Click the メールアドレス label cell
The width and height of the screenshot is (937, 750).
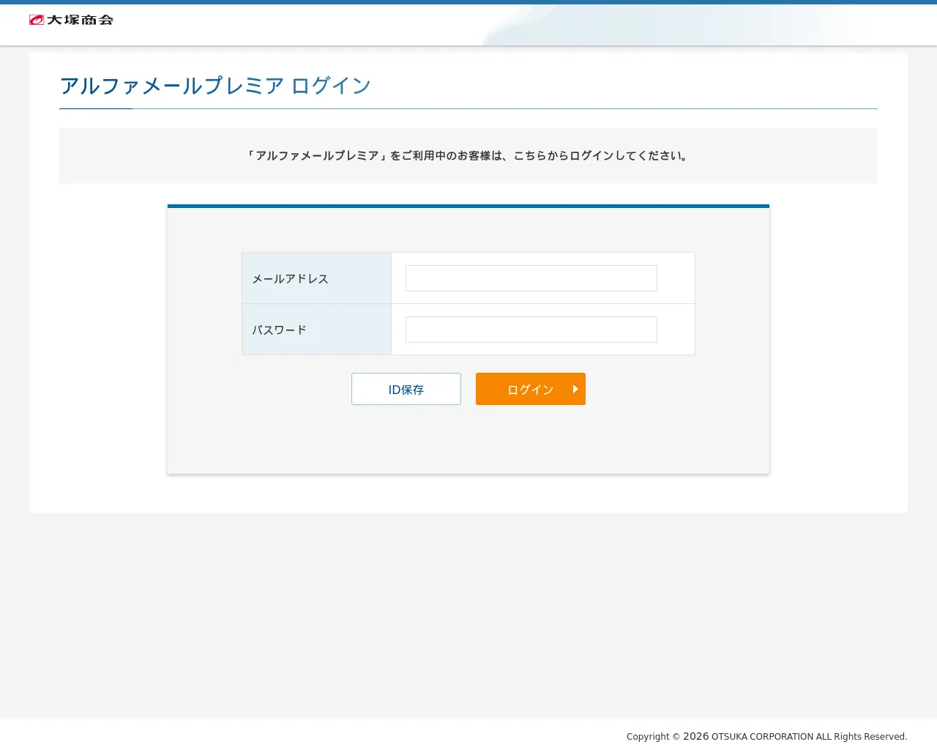(317, 278)
